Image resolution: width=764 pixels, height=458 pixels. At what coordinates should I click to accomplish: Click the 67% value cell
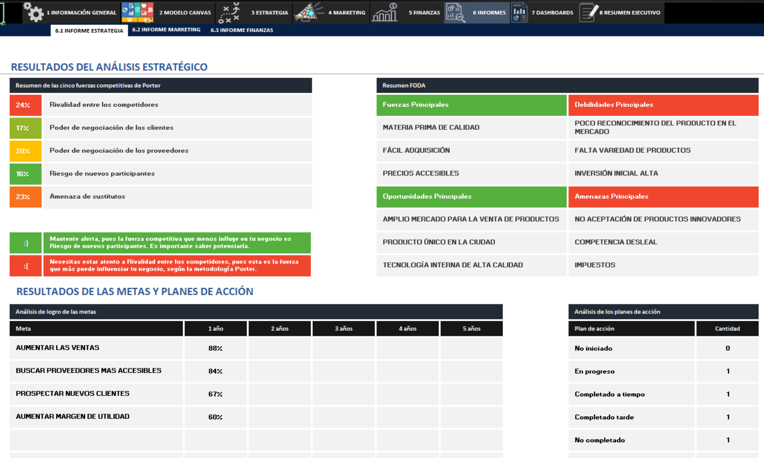point(216,394)
